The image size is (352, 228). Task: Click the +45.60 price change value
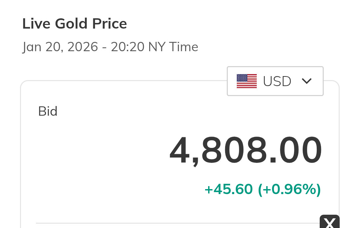click(228, 189)
